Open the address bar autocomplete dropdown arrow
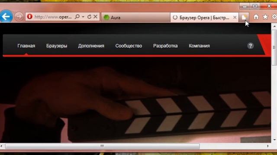Viewport: 277px width, 155px height. point(83,17)
